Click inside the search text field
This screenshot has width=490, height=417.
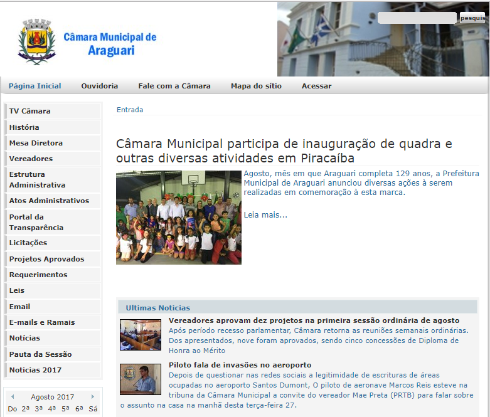pos(417,18)
